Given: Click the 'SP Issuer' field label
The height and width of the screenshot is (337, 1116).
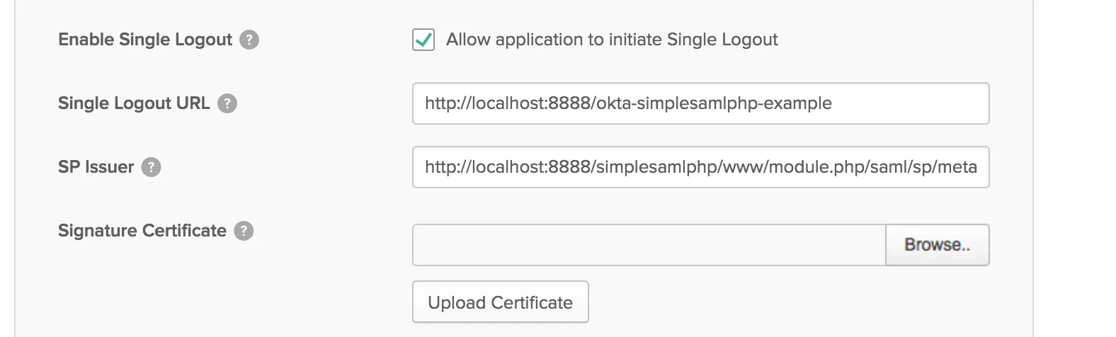Looking at the screenshot, I should [x=96, y=167].
